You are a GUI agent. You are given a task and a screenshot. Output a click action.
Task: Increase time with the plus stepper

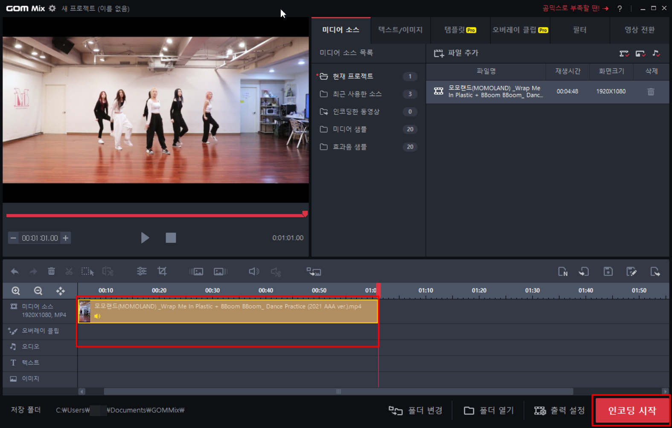[66, 238]
